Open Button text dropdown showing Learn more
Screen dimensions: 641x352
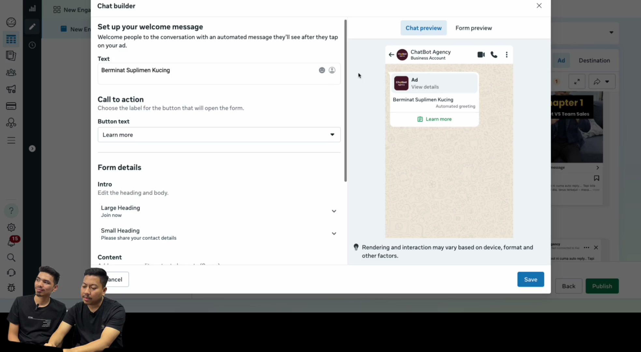pos(219,135)
